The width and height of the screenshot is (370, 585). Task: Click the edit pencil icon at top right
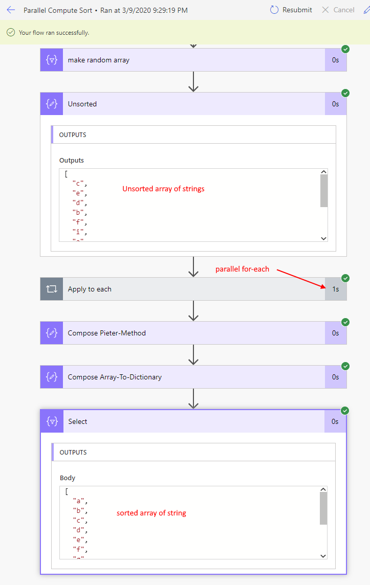366,10
